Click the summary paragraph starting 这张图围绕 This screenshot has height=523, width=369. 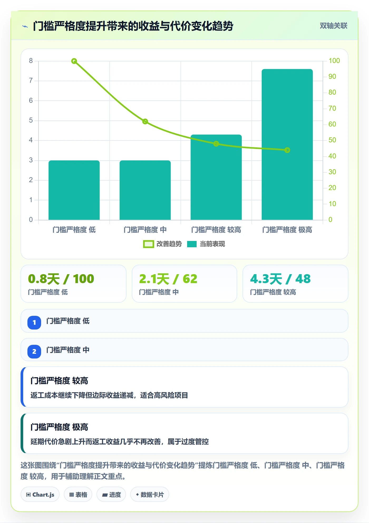tap(183, 471)
